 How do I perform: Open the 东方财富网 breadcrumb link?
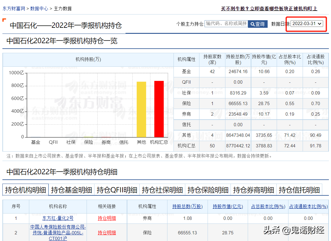tap(14, 9)
